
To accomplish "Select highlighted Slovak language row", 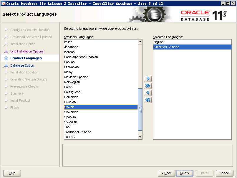I will click(x=101, y=107).
